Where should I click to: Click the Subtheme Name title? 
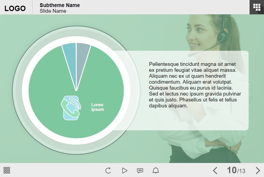coord(60,5)
